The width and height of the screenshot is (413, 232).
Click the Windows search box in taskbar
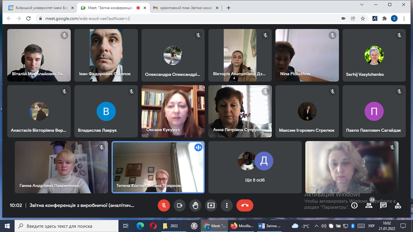[68, 226]
